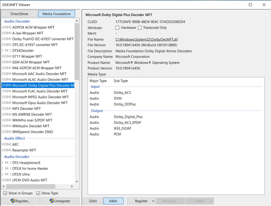Image resolution: width=271 pixels, height=206 pixels.
Task: Sort by the Major Type column header
Action: tap(100, 81)
